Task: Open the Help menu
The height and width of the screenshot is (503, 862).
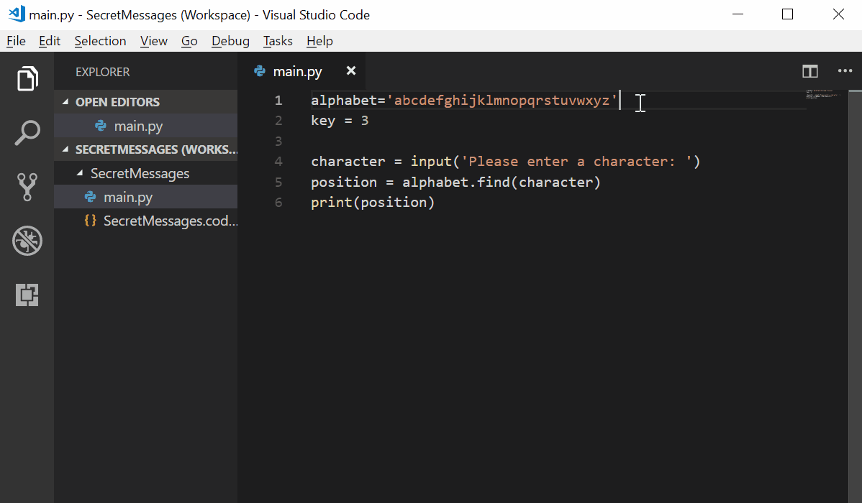Action: click(319, 41)
